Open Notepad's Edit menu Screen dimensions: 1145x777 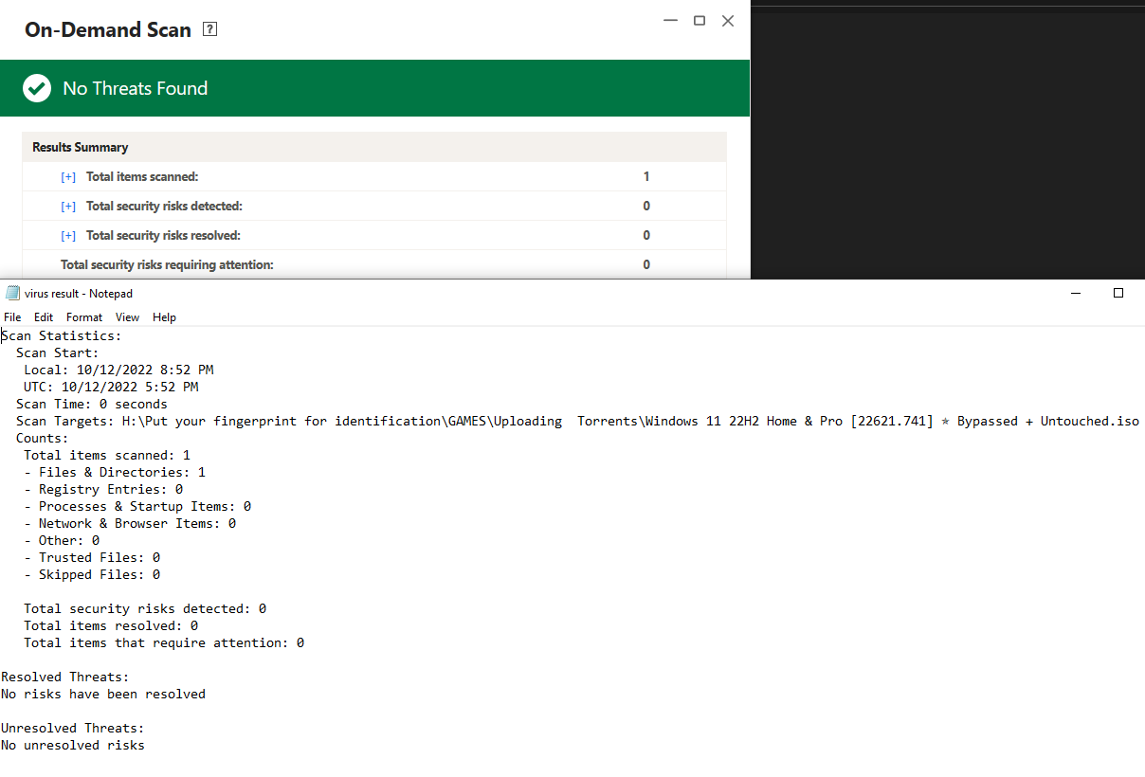click(x=44, y=317)
